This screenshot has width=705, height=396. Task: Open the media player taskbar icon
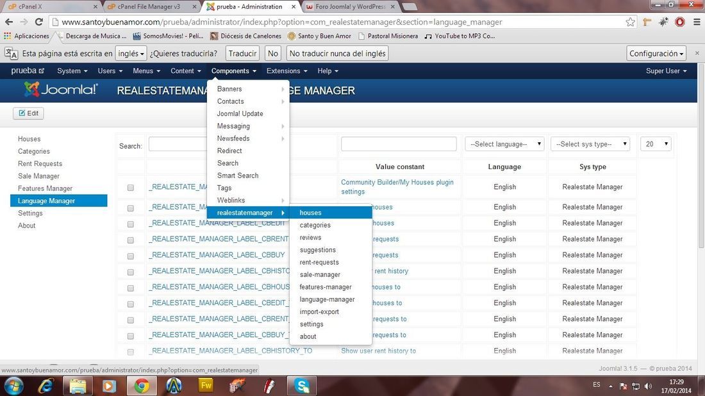109,386
